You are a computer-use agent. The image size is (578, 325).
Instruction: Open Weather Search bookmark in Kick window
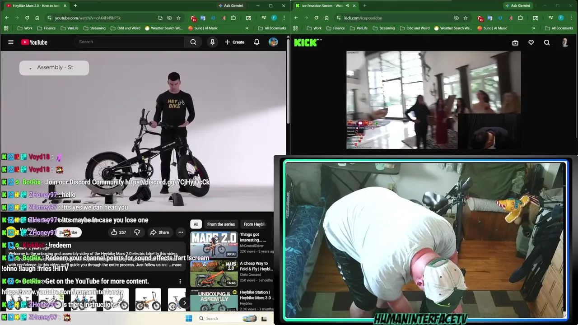(453, 28)
